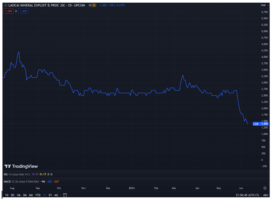
Task: Select the 5D time range
Action: pyautogui.click(x=12, y=195)
